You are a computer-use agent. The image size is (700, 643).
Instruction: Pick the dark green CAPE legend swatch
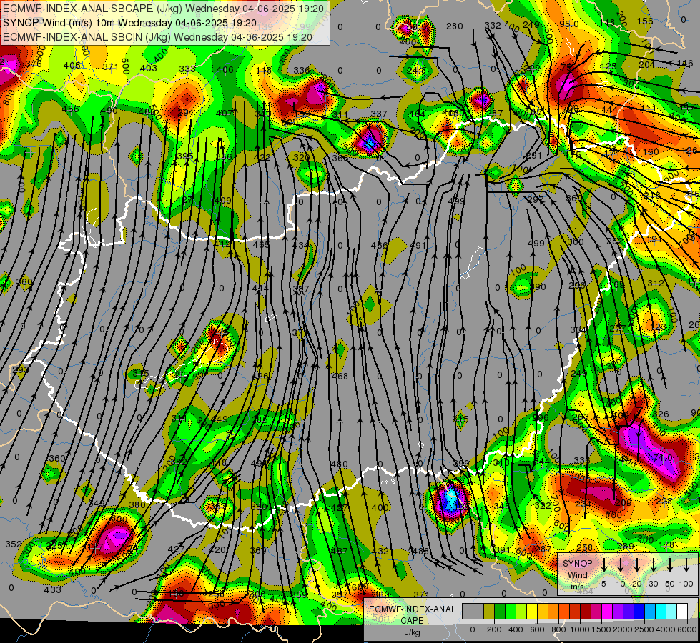500,611
